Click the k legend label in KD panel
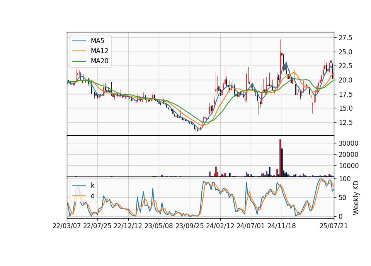The height and width of the screenshot is (266, 371). point(92,185)
